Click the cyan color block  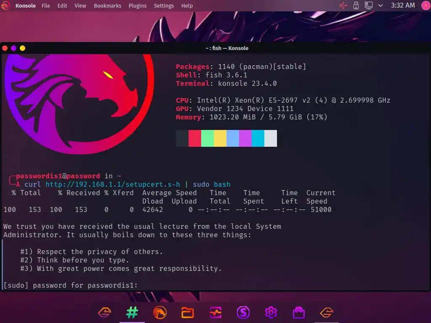click(258, 138)
